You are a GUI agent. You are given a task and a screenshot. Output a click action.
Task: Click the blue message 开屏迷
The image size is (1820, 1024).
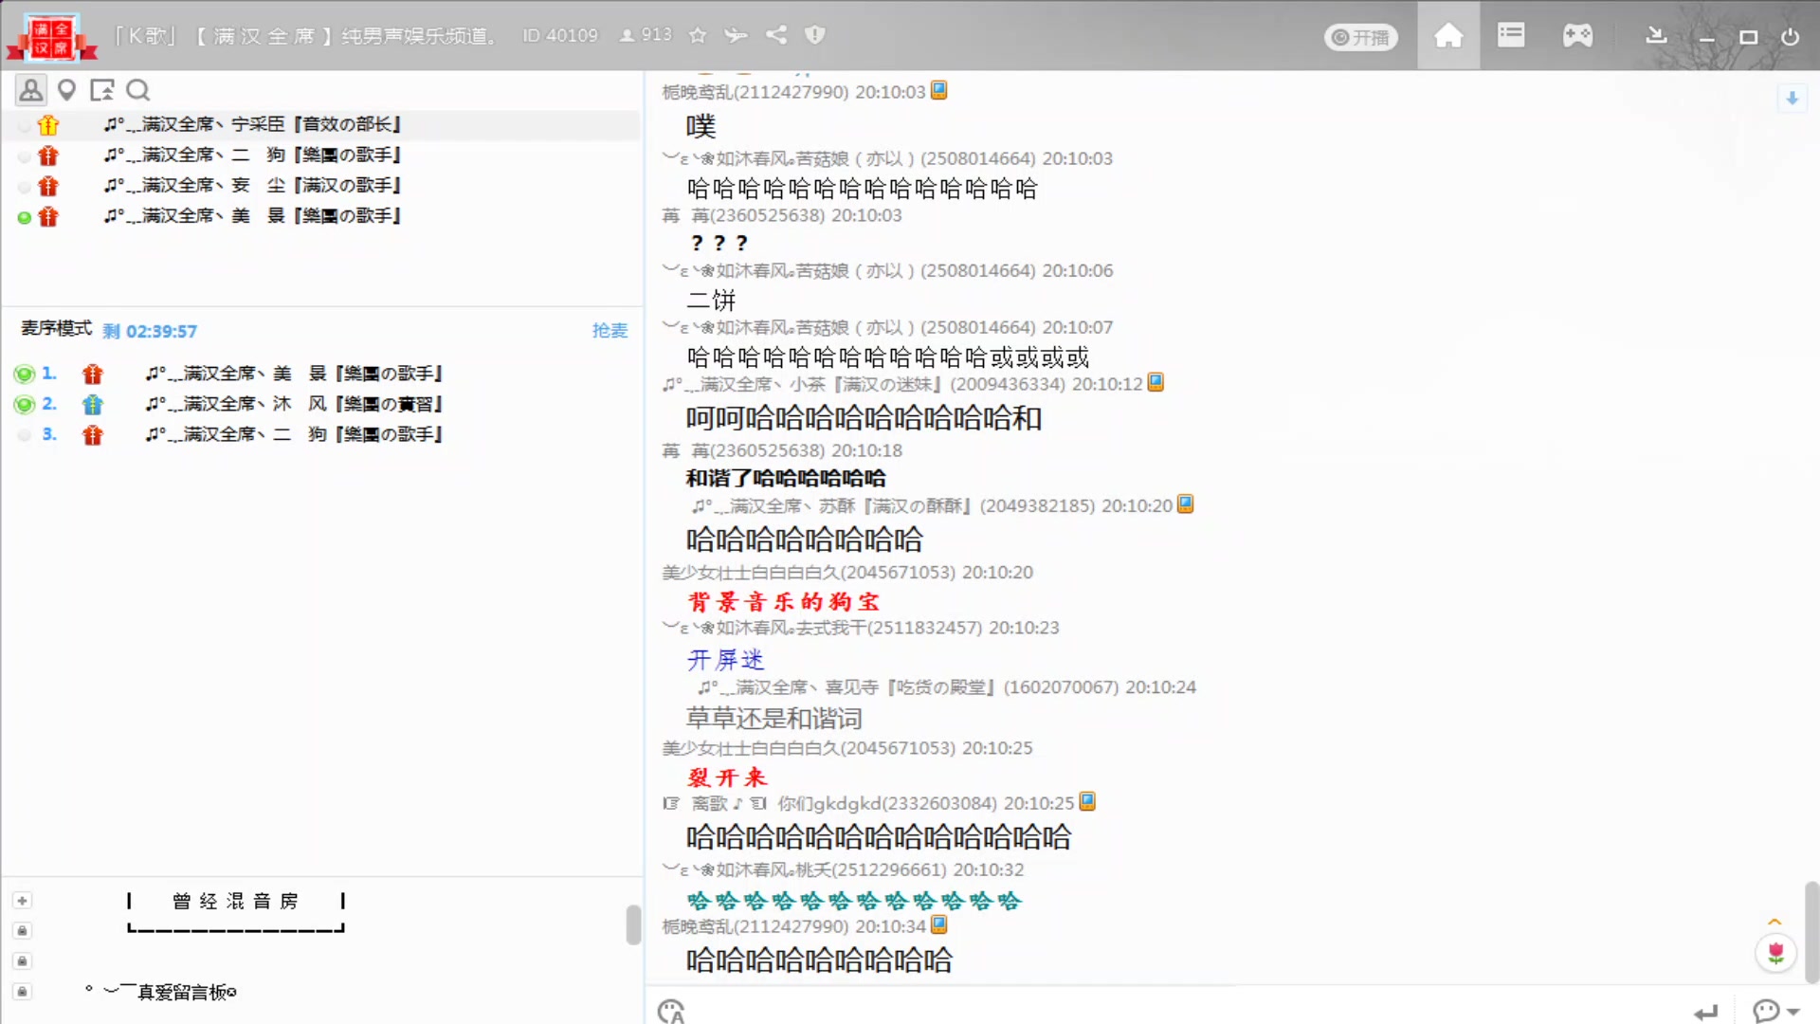point(725,659)
